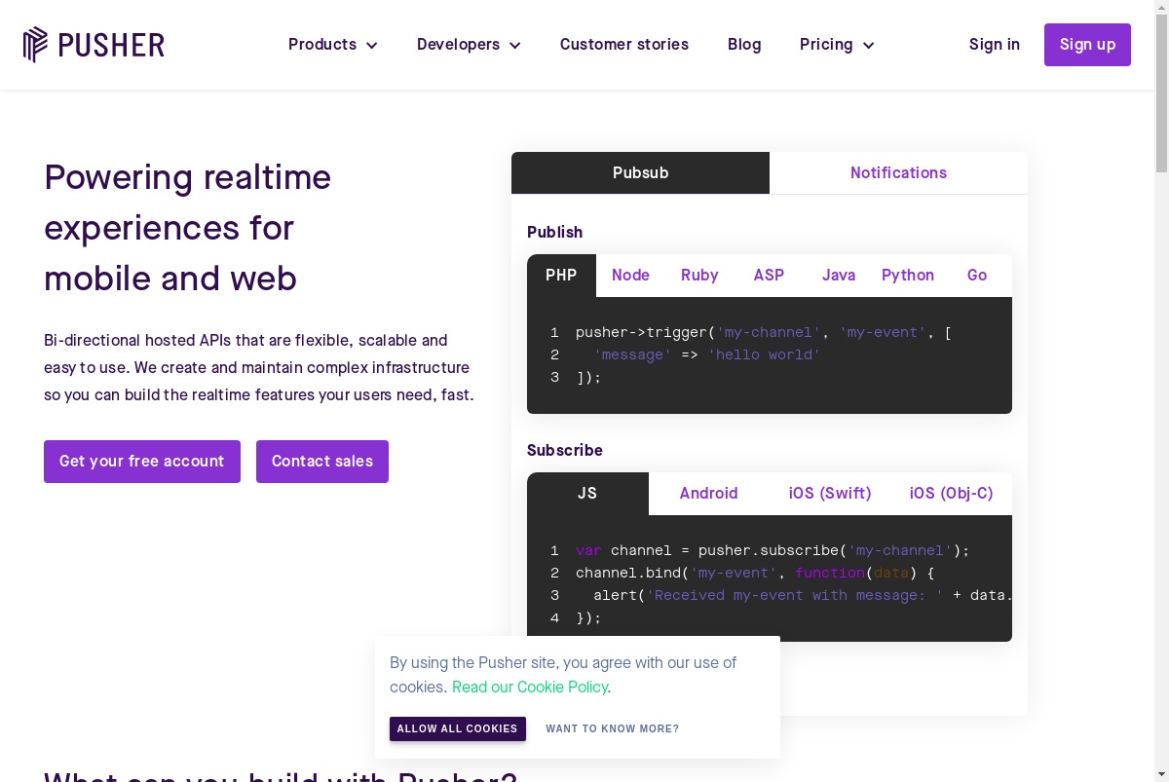The width and height of the screenshot is (1169, 782).
Task: Click Get your free account button
Action: (x=142, y=462)
